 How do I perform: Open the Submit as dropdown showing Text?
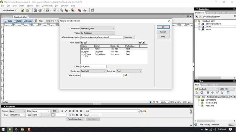(x=129, y=71)
